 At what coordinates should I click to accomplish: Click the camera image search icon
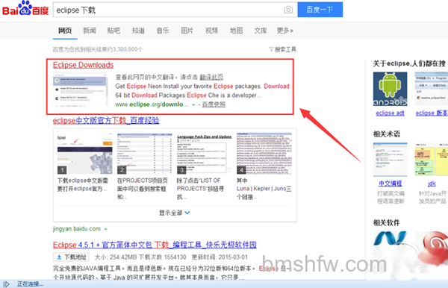[288, 10]
